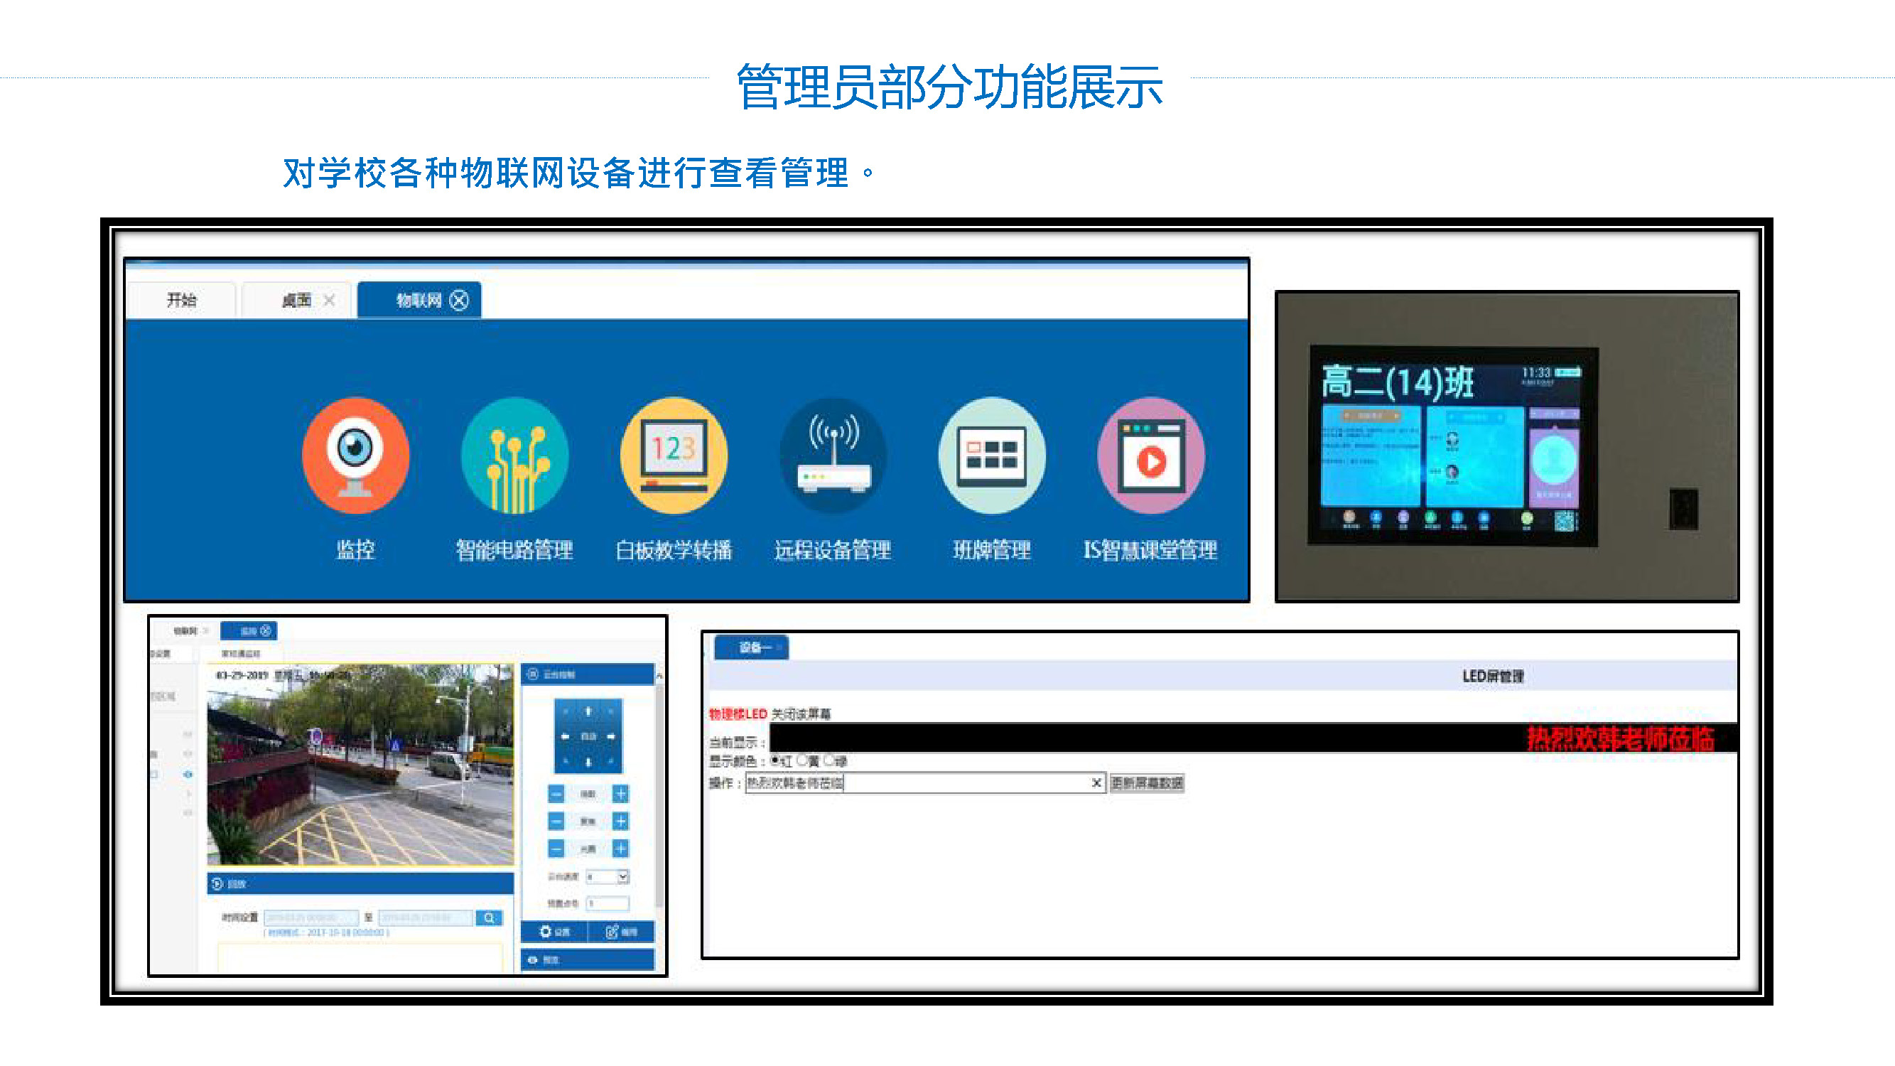Screen dimensions: 1895x1066
Task: Click plus button in third PTZ adjustment row
Action: pos(620,849)
